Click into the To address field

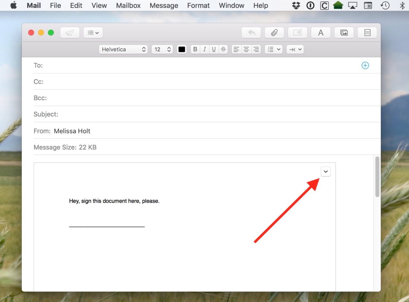(x=201, y=65)
